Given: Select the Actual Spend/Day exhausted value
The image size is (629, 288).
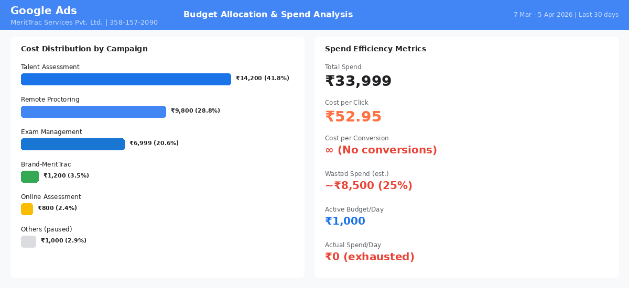Looking at the screenshot, I should 370,257.
